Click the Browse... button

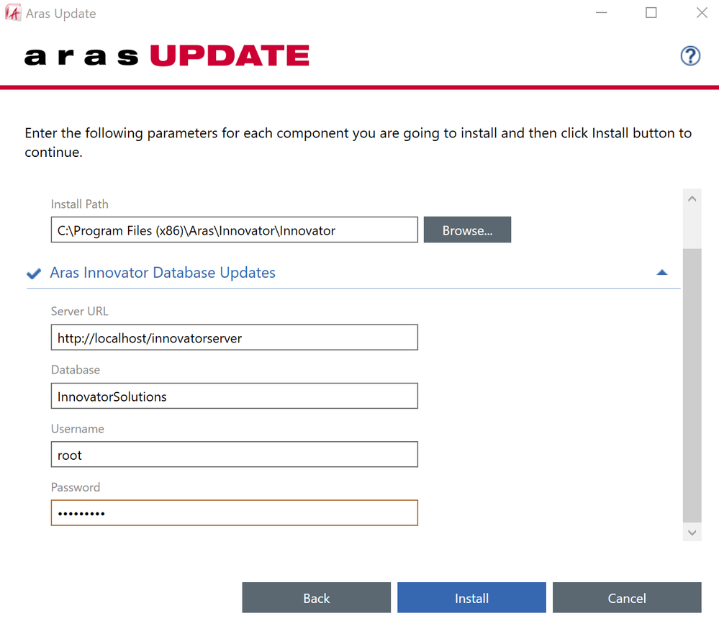tap(467, 230)
